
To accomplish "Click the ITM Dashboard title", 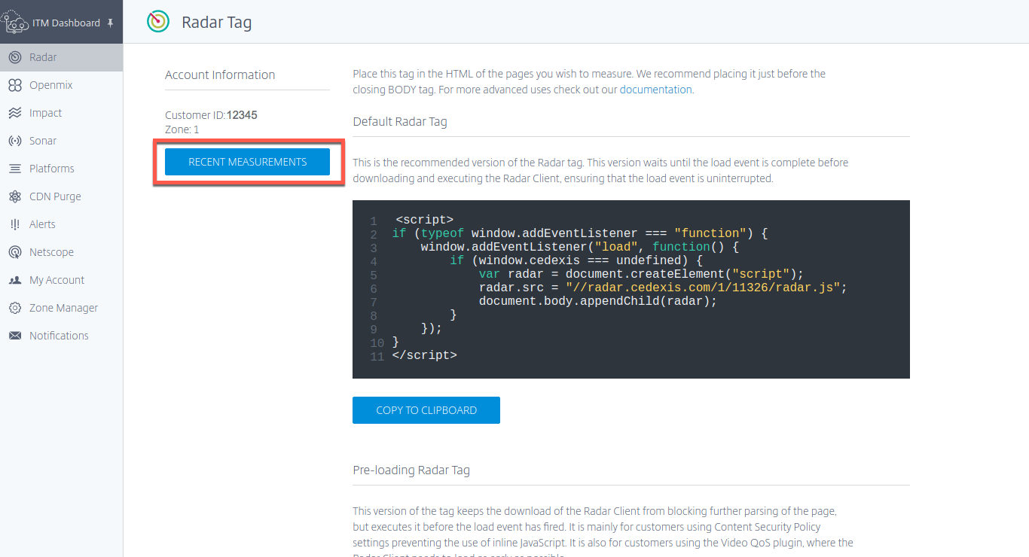I will click(x=66, y=23).
